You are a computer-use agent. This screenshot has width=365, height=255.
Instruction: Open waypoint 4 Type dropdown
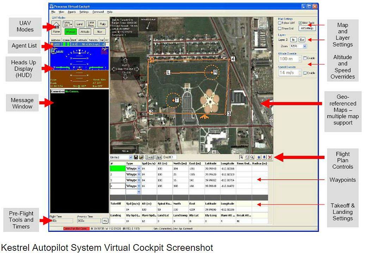click(139, 186)
